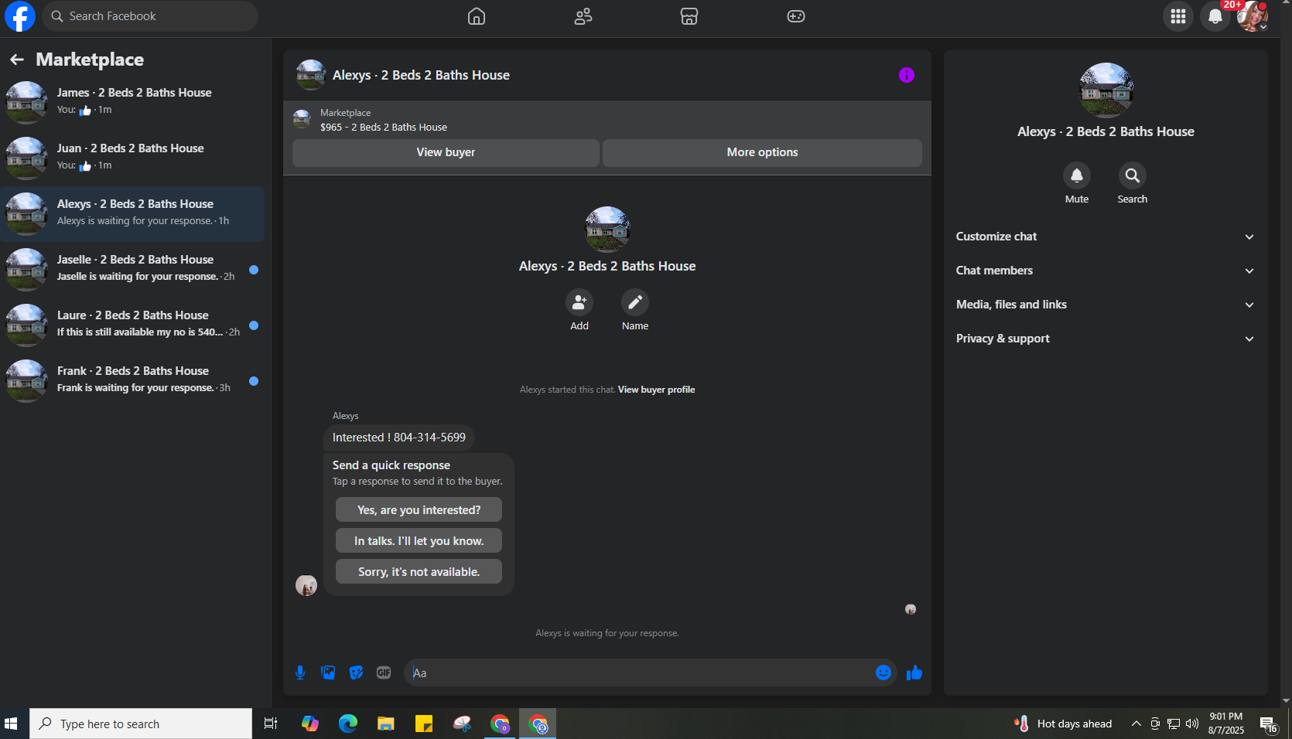
Task: Click the "Interested ! 804-314-5699" message bubble
Action: coord(399,438)
